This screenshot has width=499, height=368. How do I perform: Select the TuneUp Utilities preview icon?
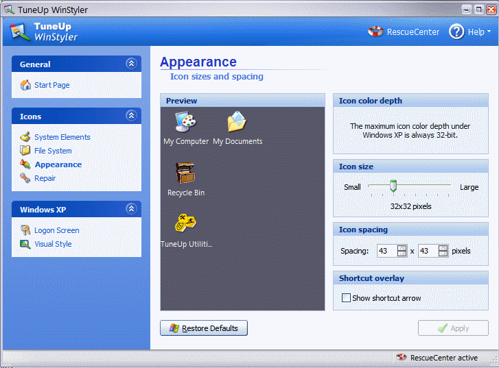185,223
